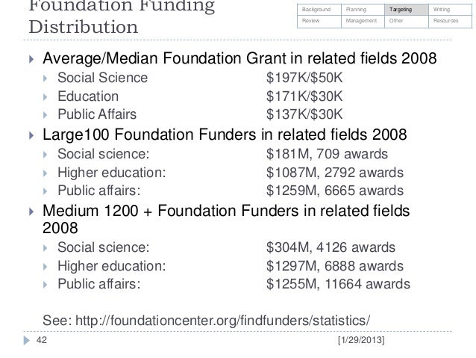Image resolution: width=476 pixels, height=358 pixels.
Task: Click the Foundation Funding Distribution title
Action: tap(122, 16)
